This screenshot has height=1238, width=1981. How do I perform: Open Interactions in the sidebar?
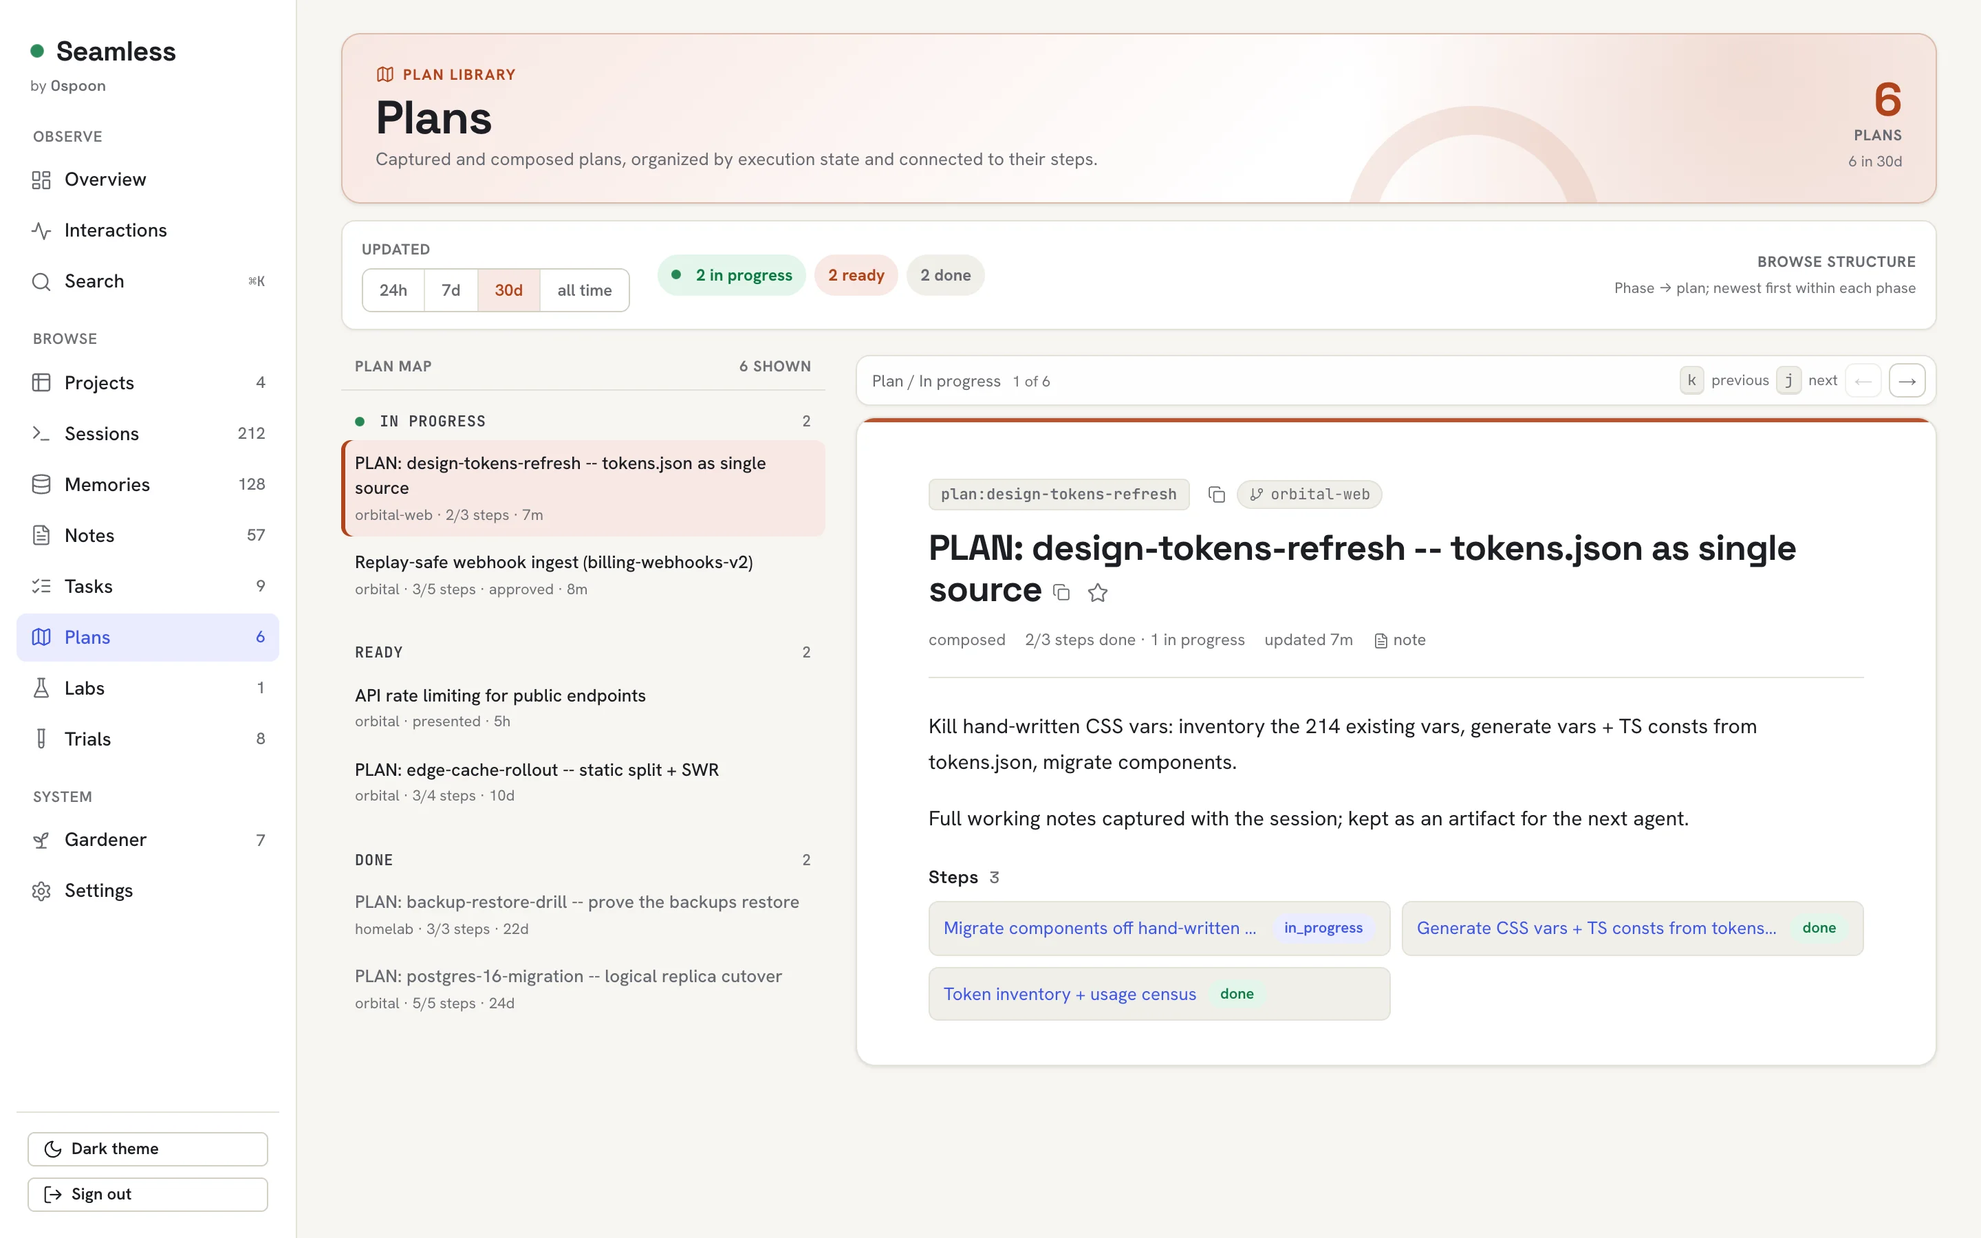147,230
